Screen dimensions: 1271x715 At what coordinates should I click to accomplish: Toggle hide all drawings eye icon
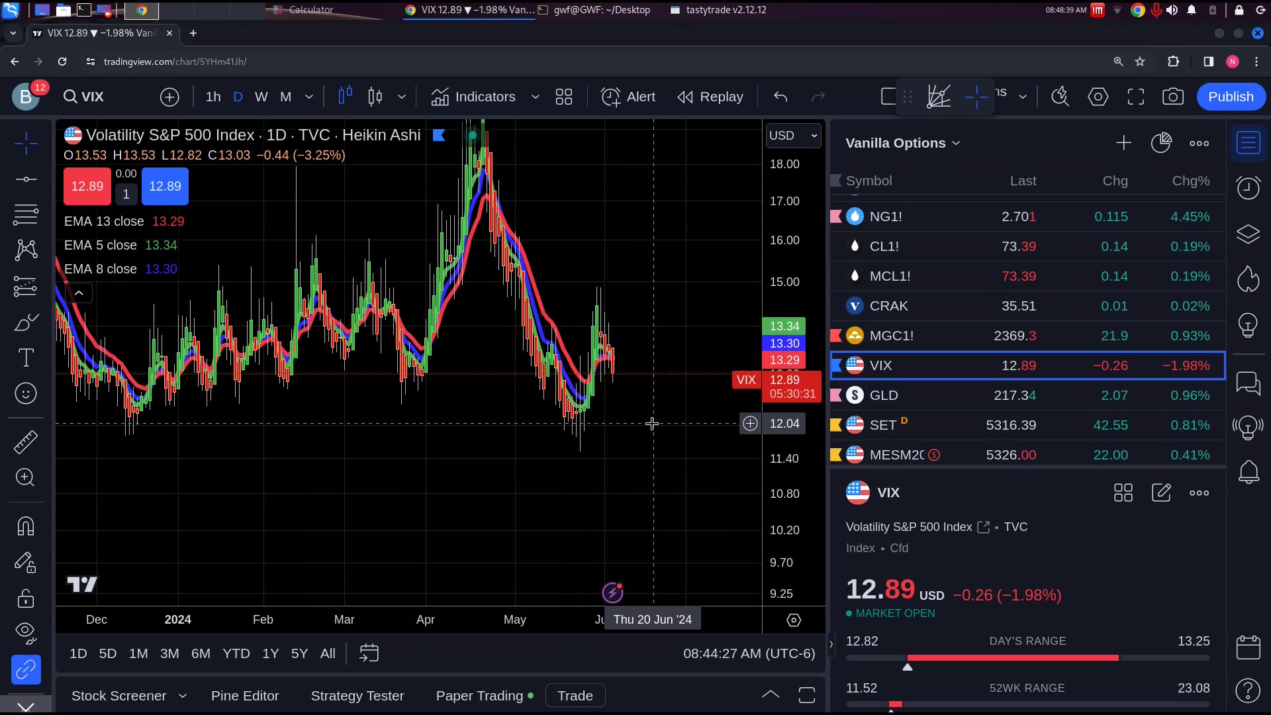pyautogui.click(x=26, y=632)
